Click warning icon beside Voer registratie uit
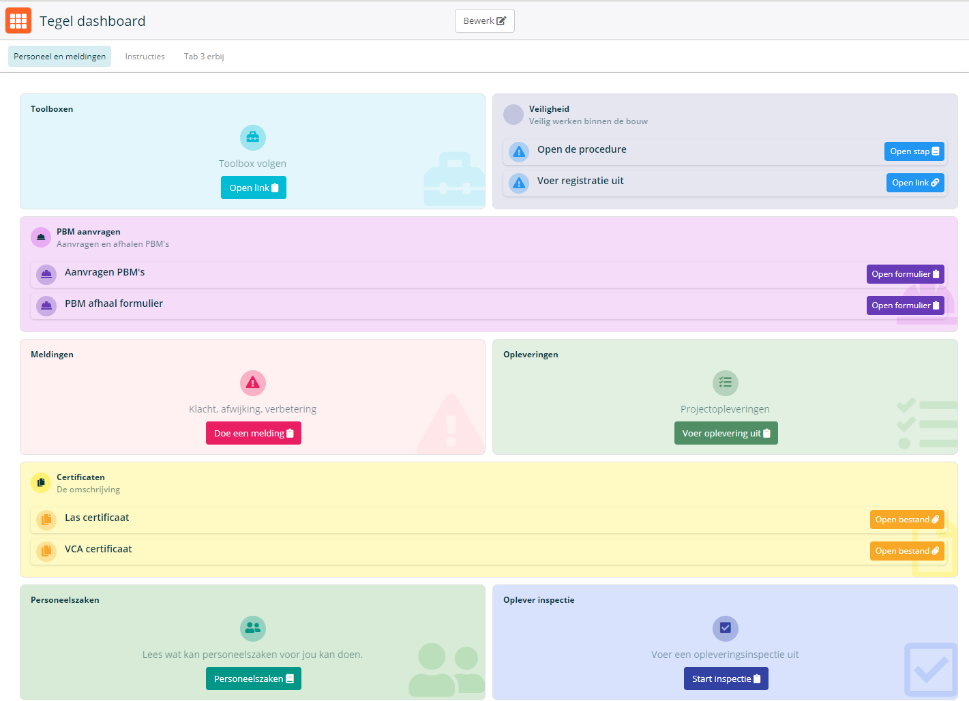The image size is (969, 701). pos(519,183)
